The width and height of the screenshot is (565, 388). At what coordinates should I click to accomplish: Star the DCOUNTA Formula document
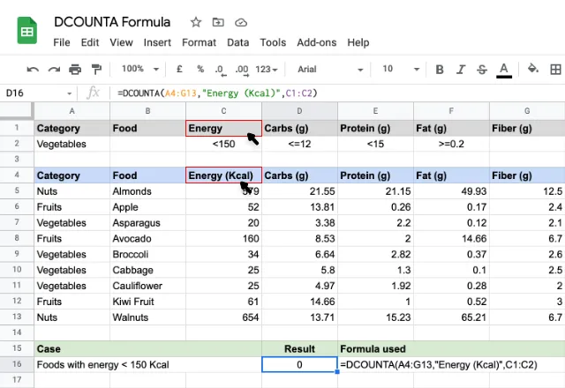[196, 22]
